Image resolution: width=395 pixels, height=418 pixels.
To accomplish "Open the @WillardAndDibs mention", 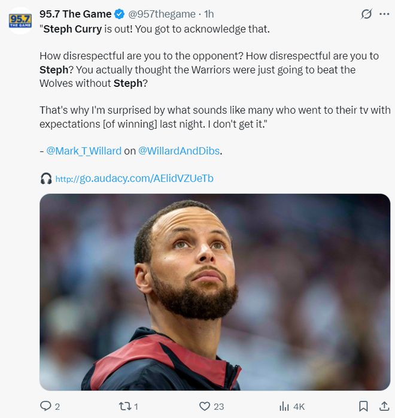I will [179, 151].
